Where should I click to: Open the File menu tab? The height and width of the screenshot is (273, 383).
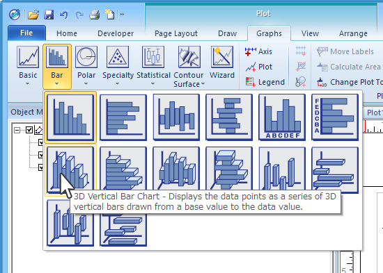click(x=26, y=33)
